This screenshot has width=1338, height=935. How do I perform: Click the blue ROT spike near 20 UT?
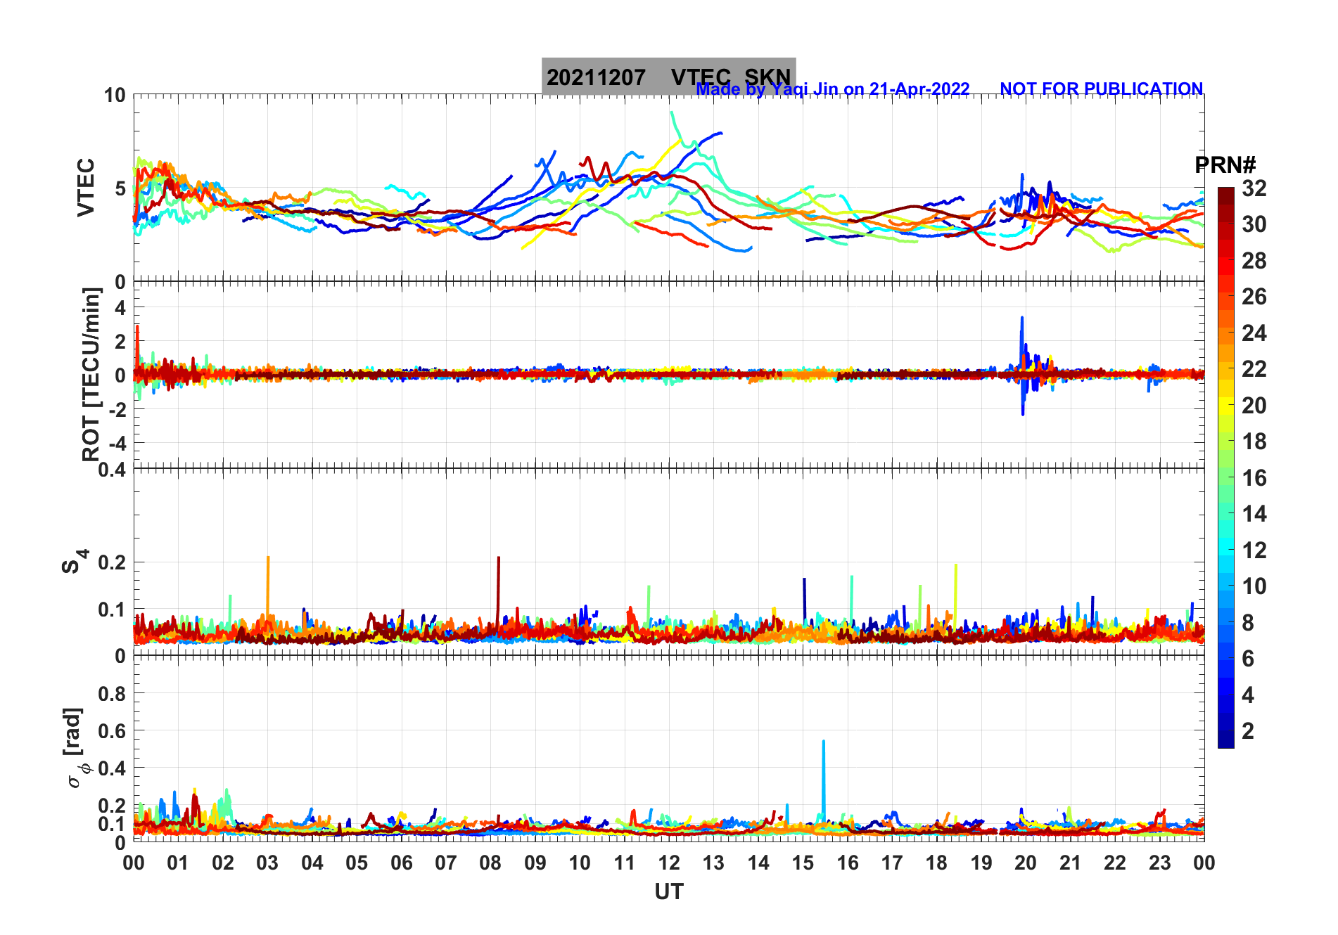click(x=1022, y=366)
